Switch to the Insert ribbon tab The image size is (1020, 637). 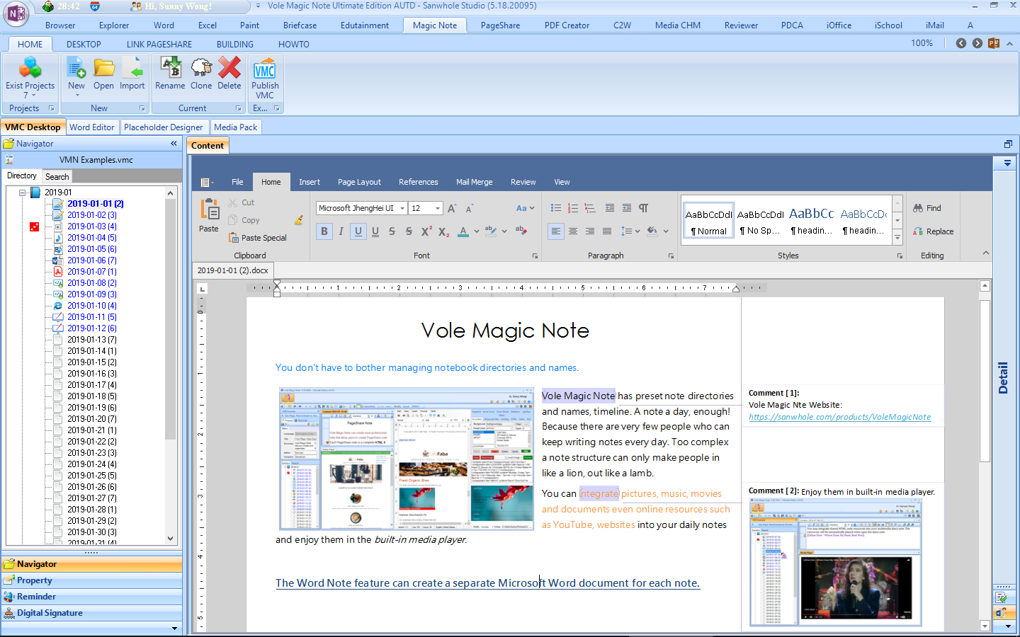310,182
